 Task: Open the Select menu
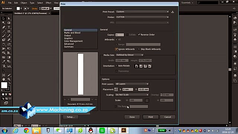(x=40, y=3)
